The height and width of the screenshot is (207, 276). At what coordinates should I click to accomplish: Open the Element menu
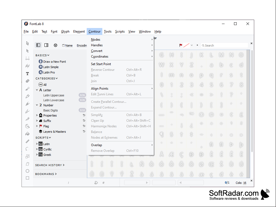(x=79, y=31)
